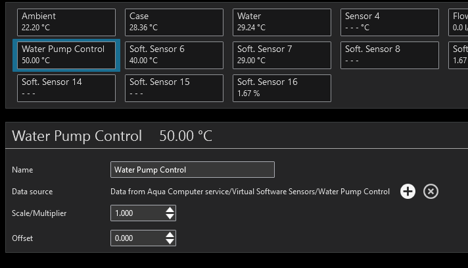Click the Name text field

192,169
